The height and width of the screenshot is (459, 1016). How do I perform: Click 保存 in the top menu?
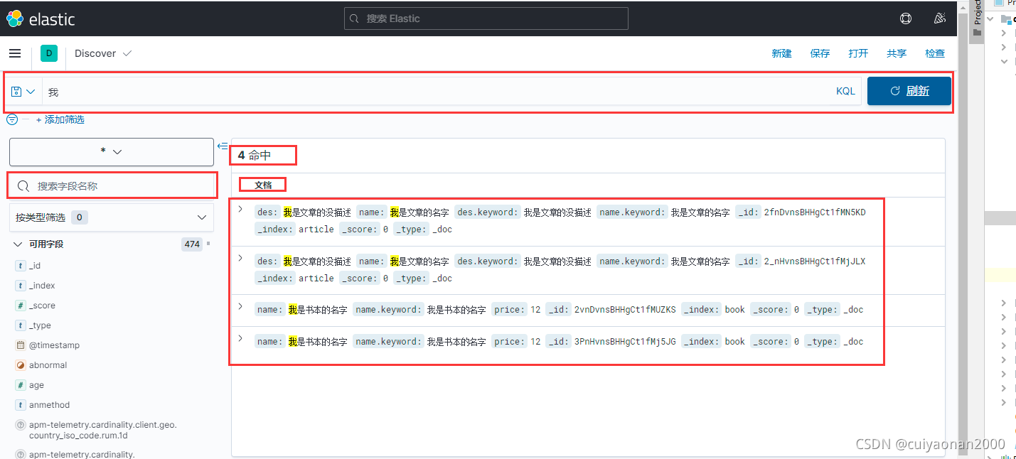pos(820,53)
